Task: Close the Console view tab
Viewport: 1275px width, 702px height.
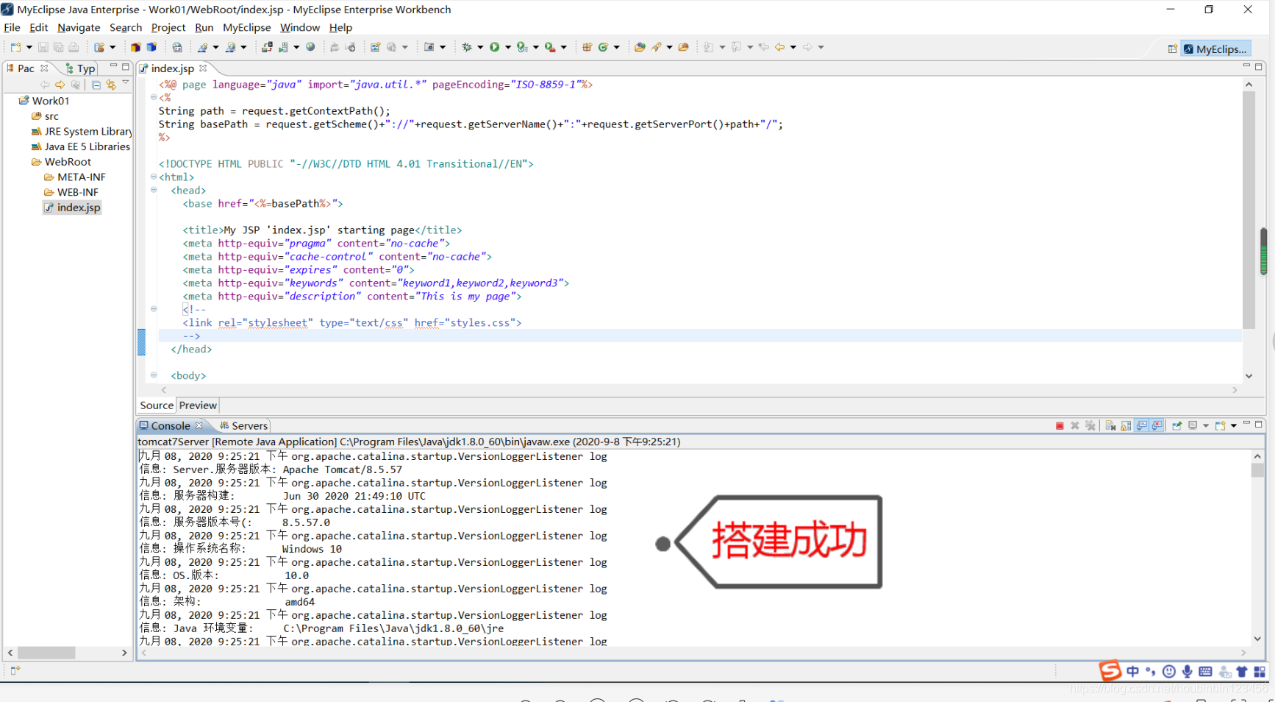Action: point(199,426)
